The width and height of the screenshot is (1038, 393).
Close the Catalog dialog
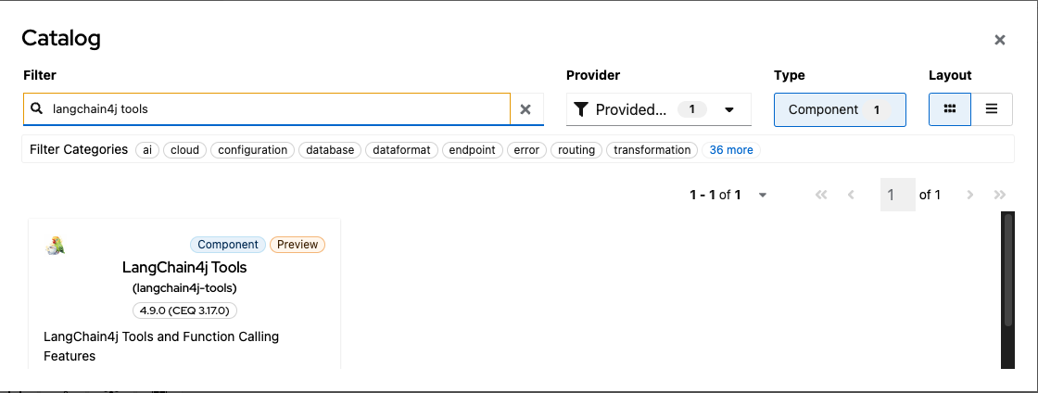point(1000,40)
